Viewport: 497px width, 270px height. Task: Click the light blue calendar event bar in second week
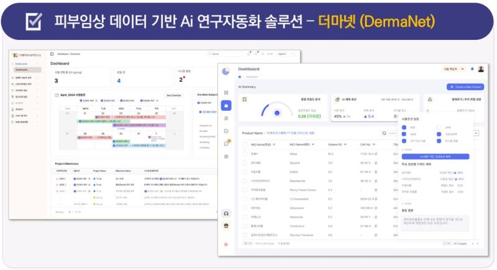tap(139, 146)
